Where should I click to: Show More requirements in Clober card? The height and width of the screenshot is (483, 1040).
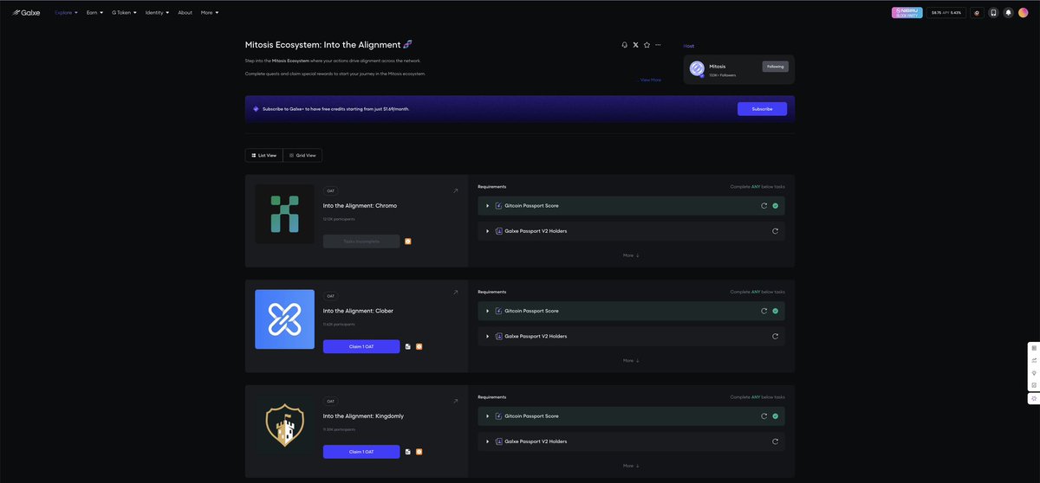click(x=631, y=360)
